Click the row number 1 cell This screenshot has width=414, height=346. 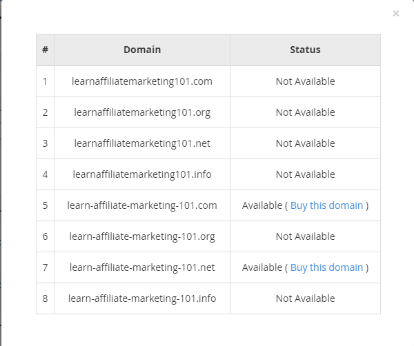[x=45, y=81]
